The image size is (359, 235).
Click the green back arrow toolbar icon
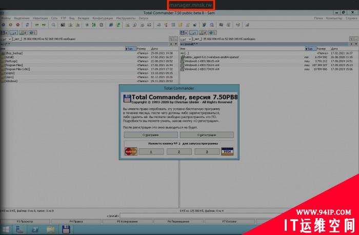(x=36, y=25)
